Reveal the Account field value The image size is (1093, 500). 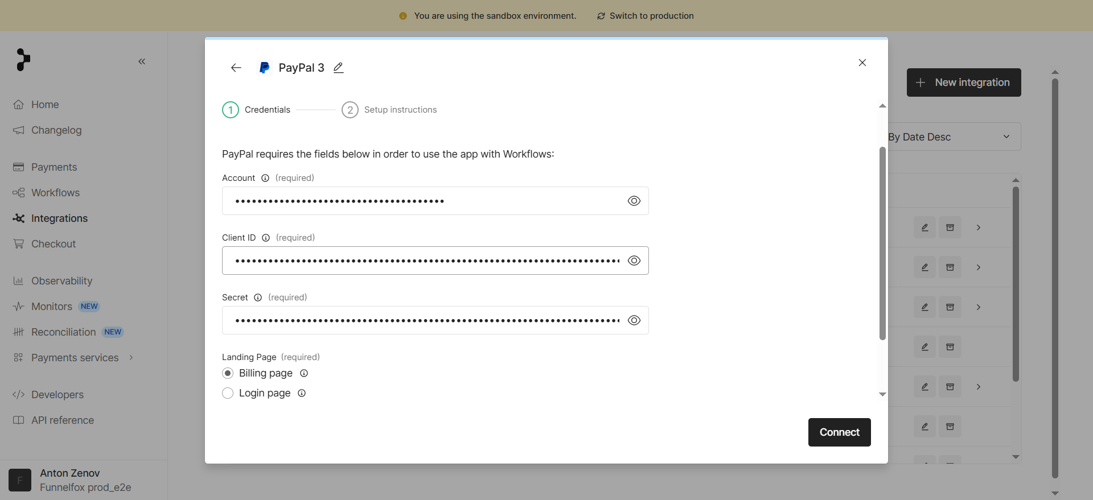coord(634,201)
